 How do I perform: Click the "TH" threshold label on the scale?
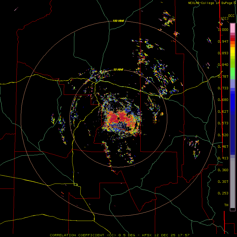[226, 205]
